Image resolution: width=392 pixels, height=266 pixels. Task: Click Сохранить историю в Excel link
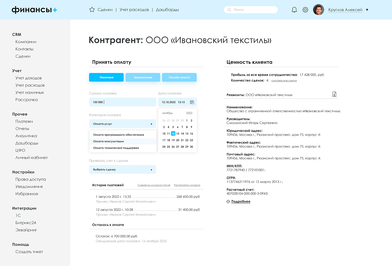point(154,185)
